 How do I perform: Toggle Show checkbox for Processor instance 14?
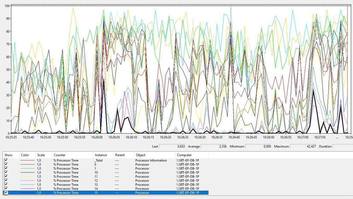point(6,189)
